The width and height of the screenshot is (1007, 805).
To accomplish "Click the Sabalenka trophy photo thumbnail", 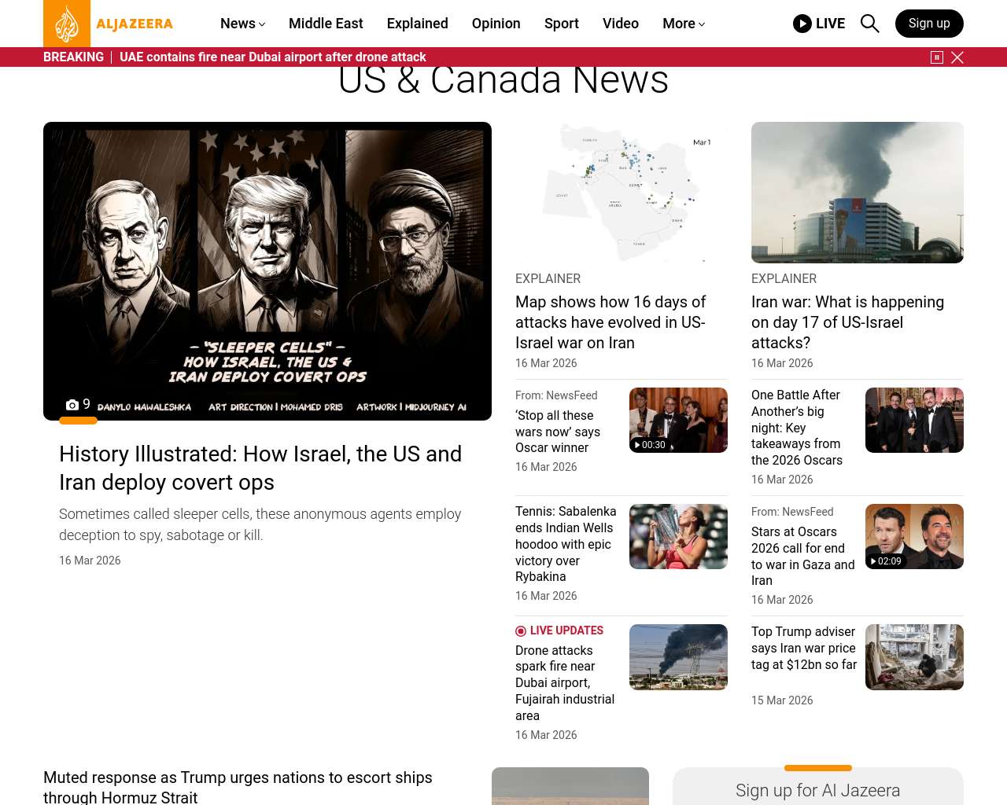I will [678, 536].
